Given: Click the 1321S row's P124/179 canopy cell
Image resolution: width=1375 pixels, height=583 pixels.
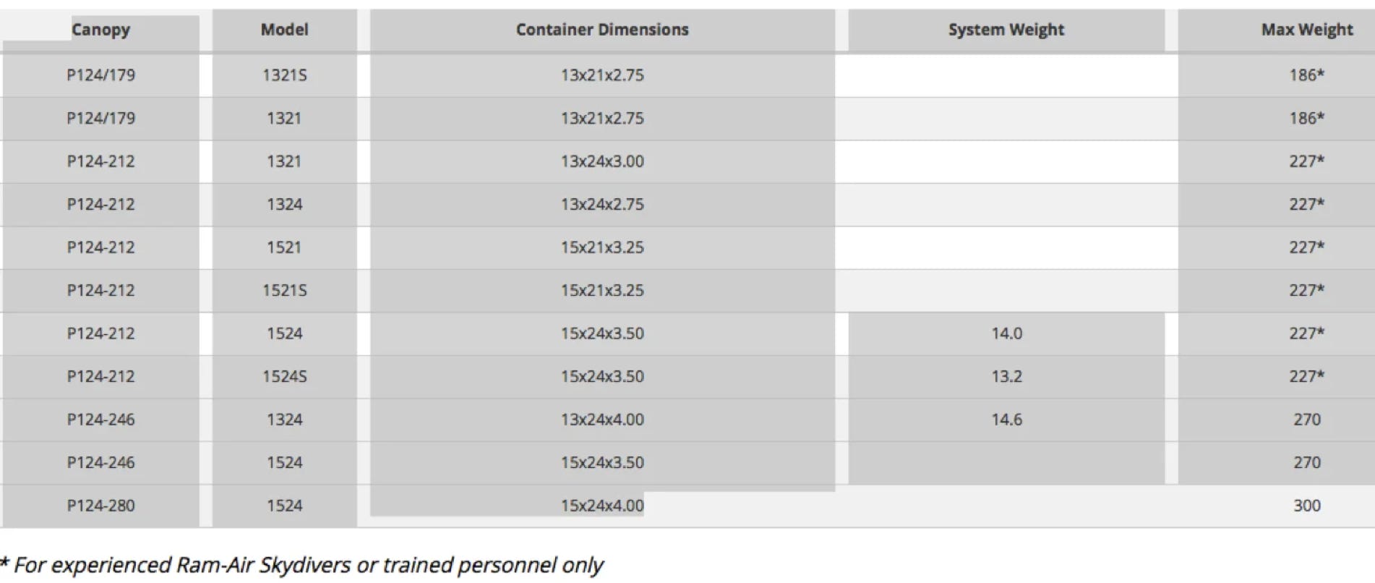Looking at the screenshot, I should pos(100,75).
